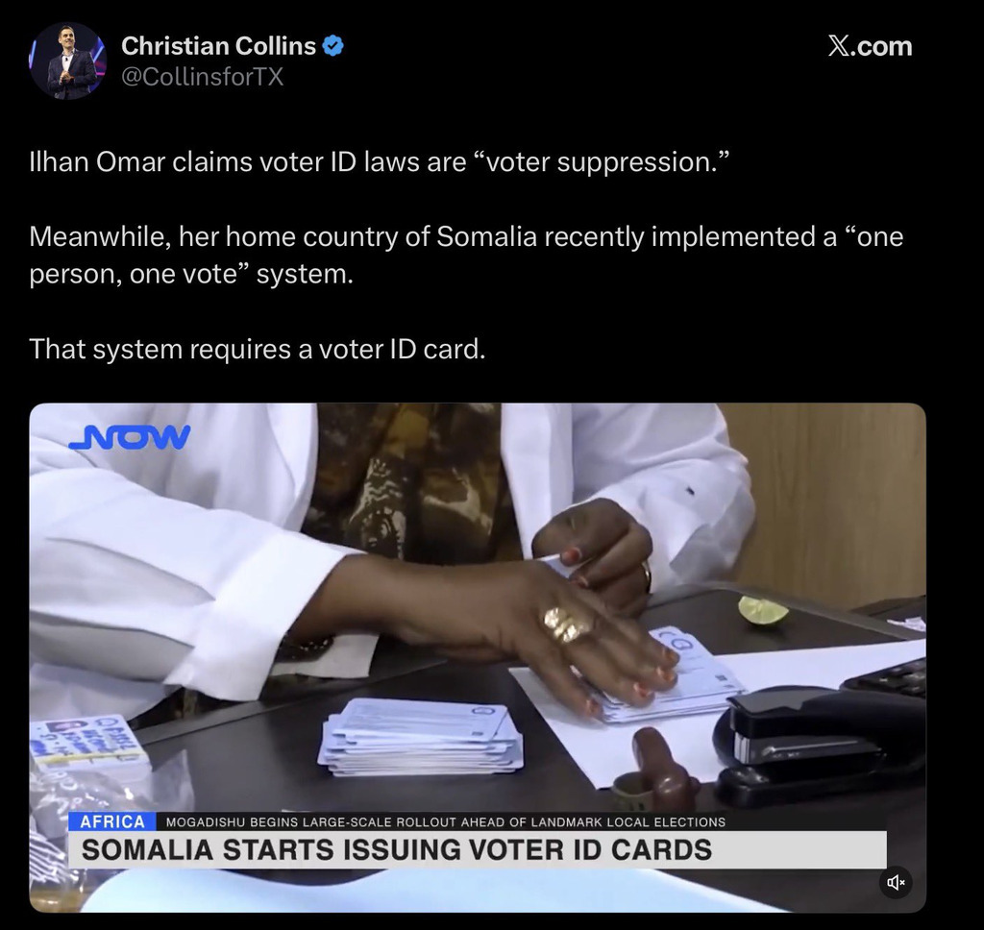Open the Christian Collins display name
984x930 pixels.
pos(218,46)
